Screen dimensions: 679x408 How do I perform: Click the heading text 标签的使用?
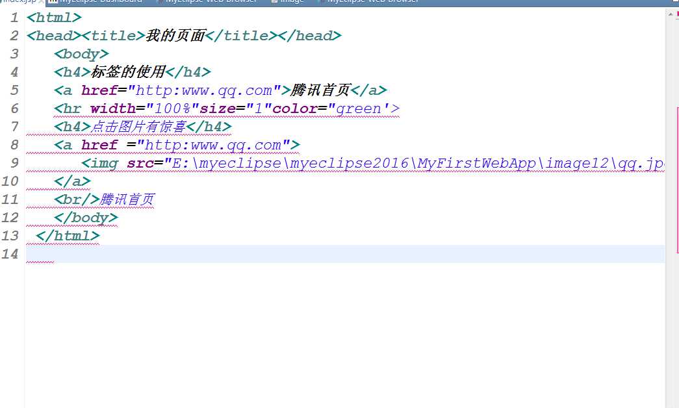pos(128,72)
